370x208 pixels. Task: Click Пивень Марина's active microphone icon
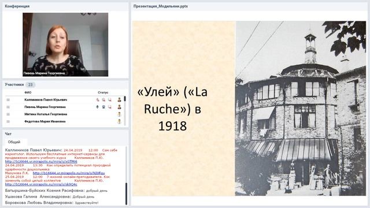point(98,107)
